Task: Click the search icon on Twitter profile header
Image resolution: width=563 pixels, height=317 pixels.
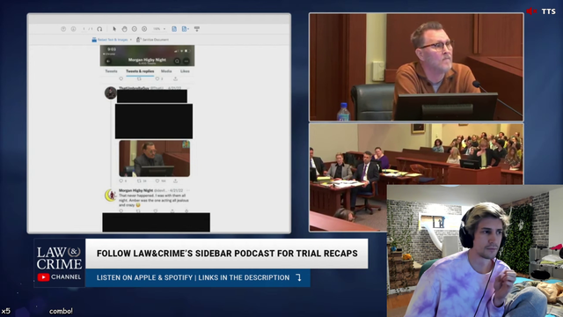Action: 177,61
